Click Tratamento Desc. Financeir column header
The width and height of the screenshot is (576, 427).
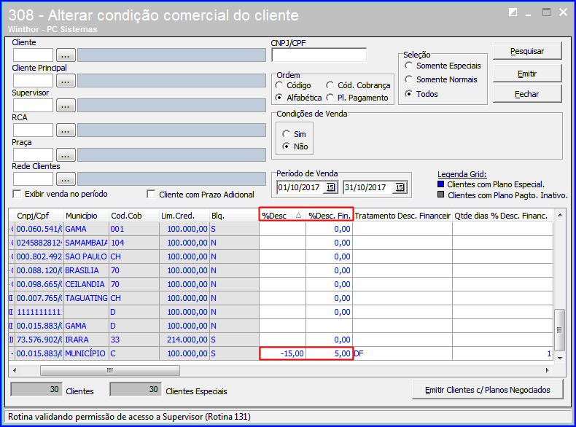402,216
